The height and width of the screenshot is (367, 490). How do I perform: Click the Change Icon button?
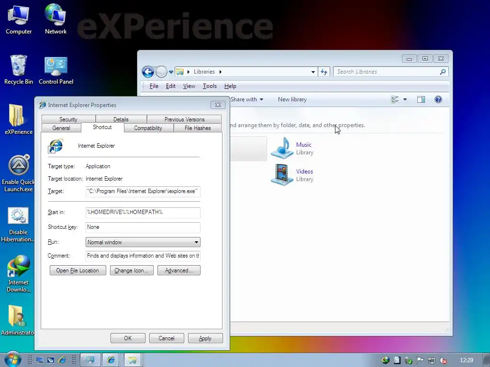click(132, 270)
